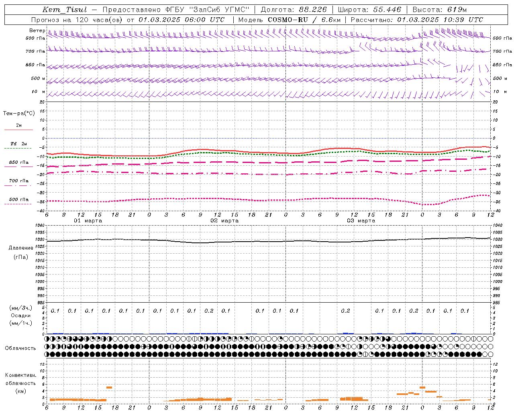Click the 'Рассчитано: 01.03.2025 10:39 UTC' timestamp
The height and width of the screenshot is (411, 514).
[417, 20]
